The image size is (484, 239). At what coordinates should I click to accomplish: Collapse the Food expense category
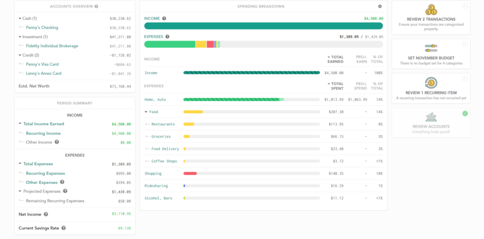(146, 112)
